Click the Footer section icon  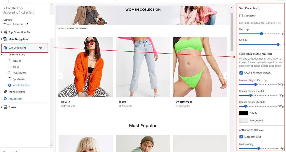coord(5,107)
